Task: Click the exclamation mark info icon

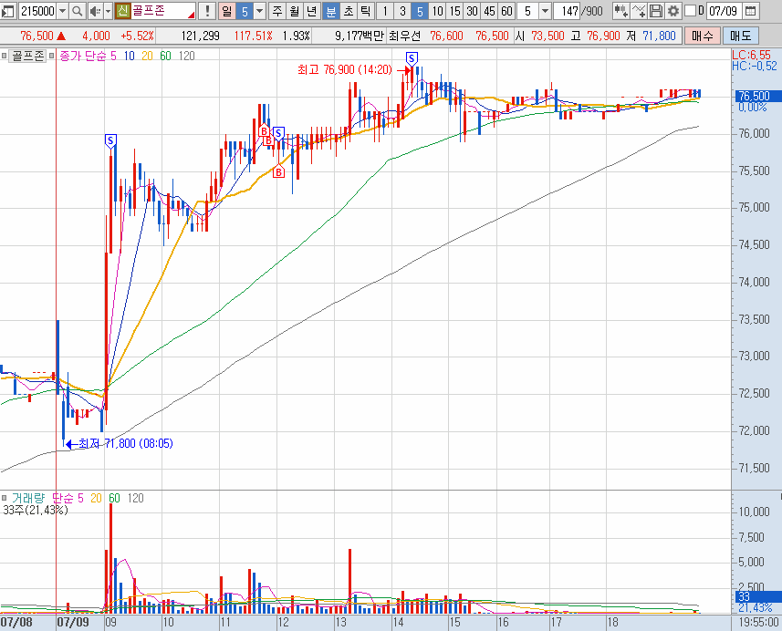Action: pos(208,11)
